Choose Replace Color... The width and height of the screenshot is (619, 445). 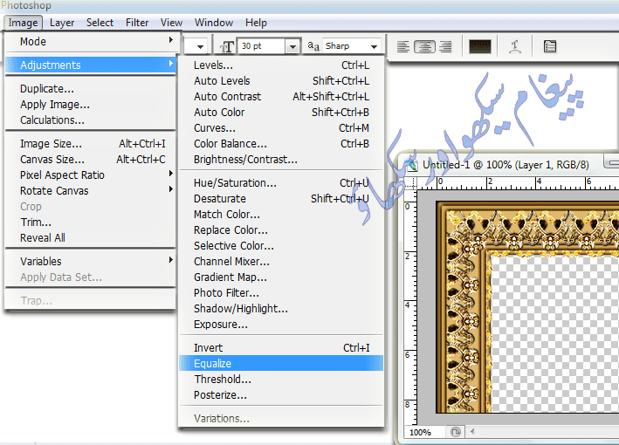pos(281,230)
